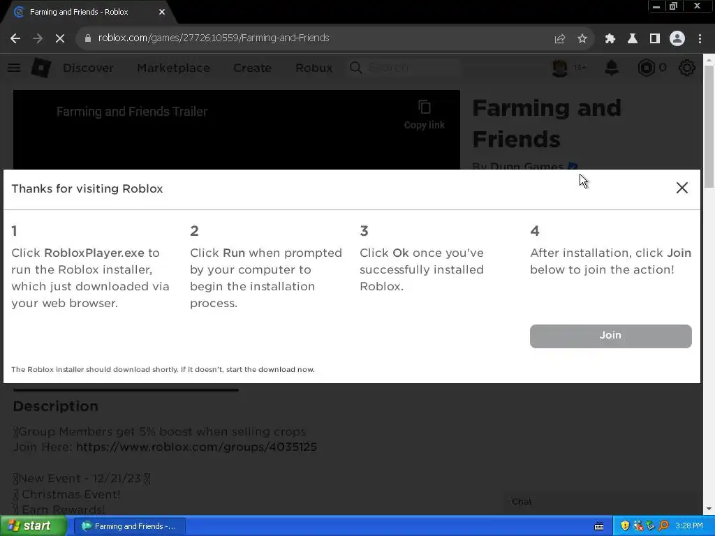
Task: Click the security shield tray icon
Action: pyautogui.click(x=625, y=526)
